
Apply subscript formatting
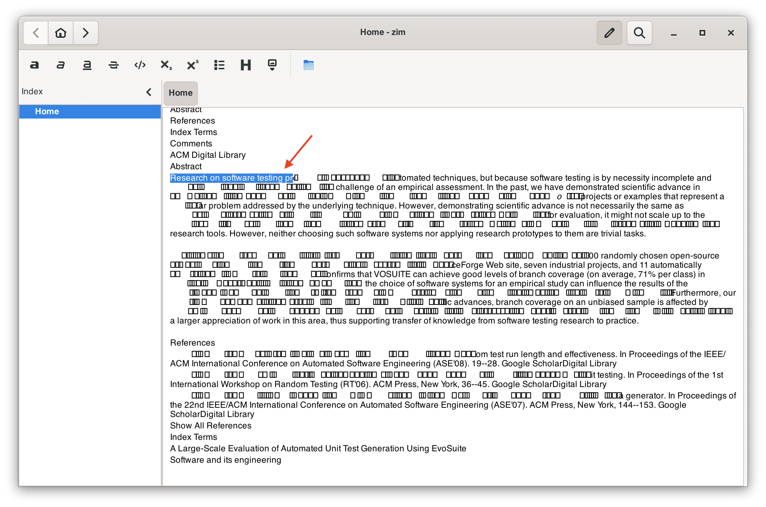(x=166, y=65)
